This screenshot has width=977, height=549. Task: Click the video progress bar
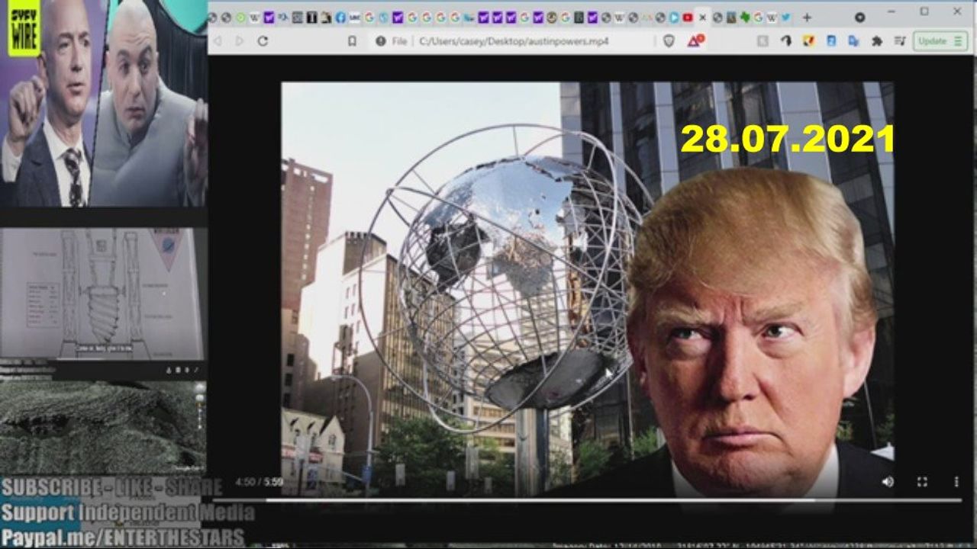pos(534,500)
